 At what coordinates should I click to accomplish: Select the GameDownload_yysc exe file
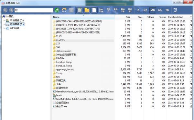point(85,91)
